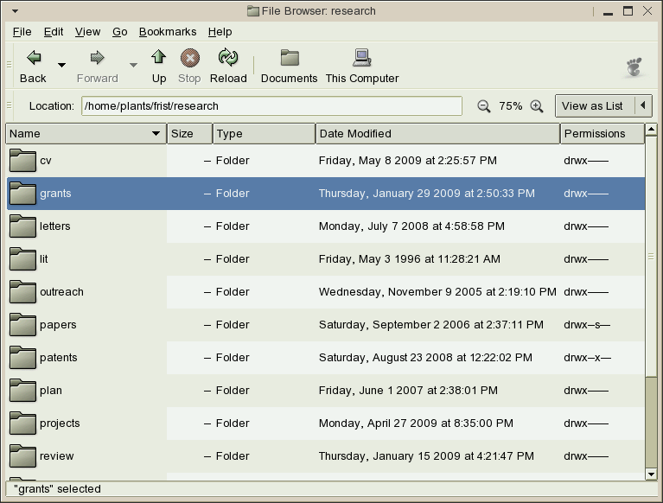Expand the Back history dropdown arrow
The image size is (663, 503).
(61, 65)
